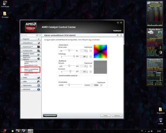Click the gray grid preview image

point(100,67)
